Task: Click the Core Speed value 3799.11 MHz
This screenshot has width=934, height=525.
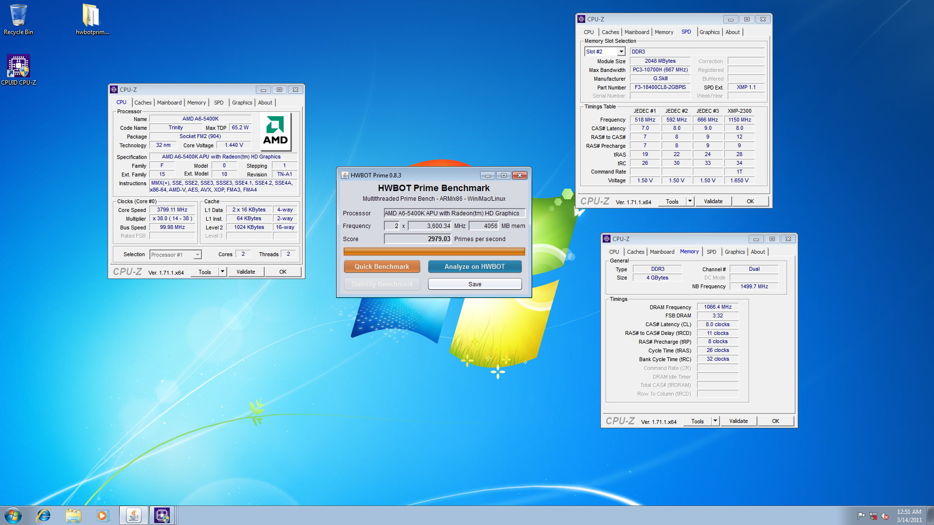Action: click(x=172, y=210)
